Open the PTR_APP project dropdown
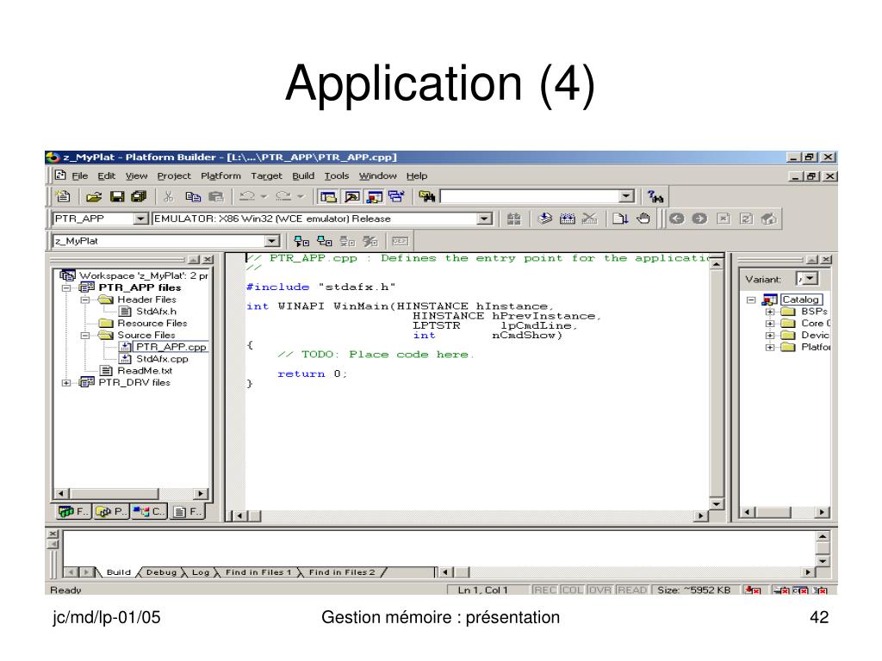 140,219
